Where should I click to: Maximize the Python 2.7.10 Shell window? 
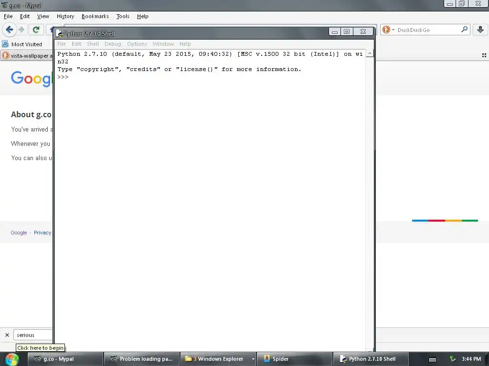(x=347, y=31)
